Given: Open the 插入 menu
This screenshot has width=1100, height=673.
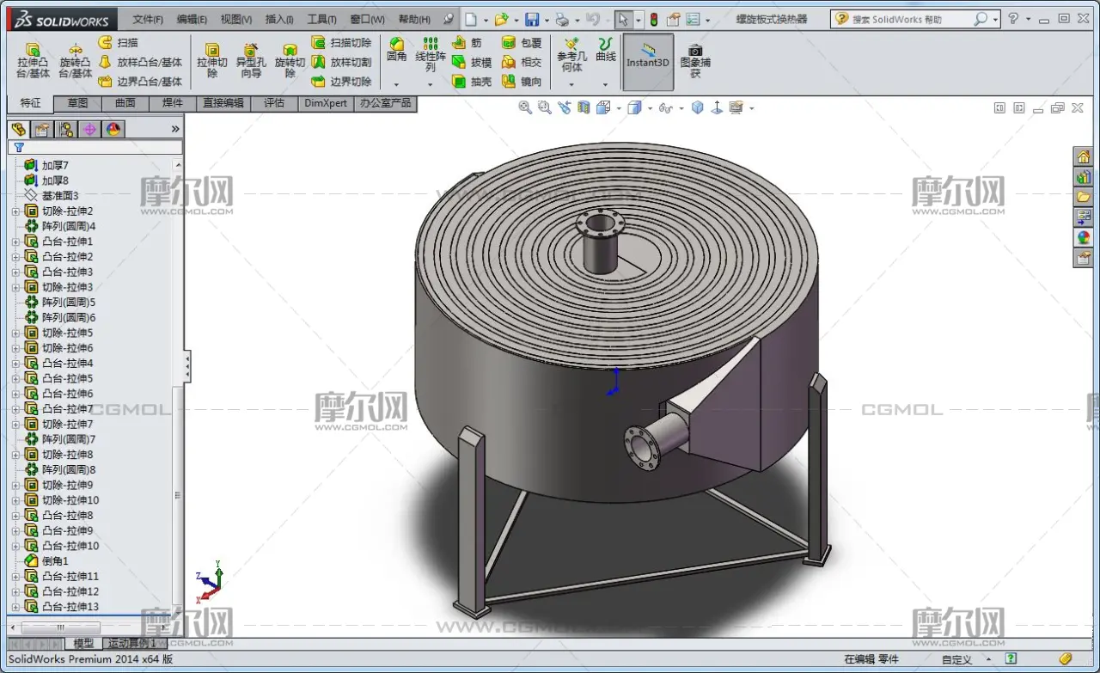Looking at the screenshot, I should click(x=278, y=19).
